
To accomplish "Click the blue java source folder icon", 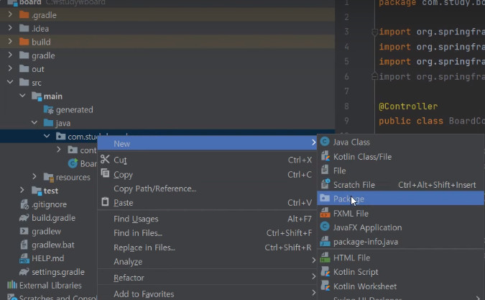I will pos(48,123).
